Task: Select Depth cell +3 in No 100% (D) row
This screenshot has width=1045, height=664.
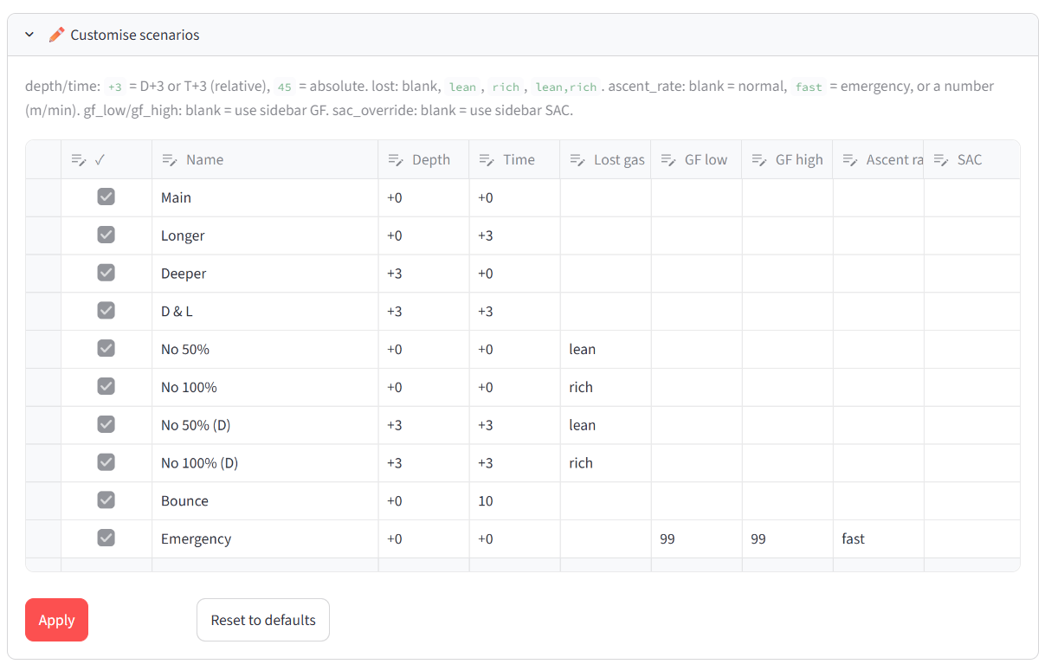Action: click(x=423, y=463)
